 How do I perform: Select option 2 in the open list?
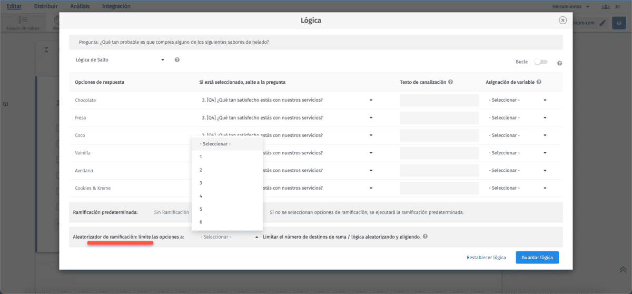[x=227, y=170]
